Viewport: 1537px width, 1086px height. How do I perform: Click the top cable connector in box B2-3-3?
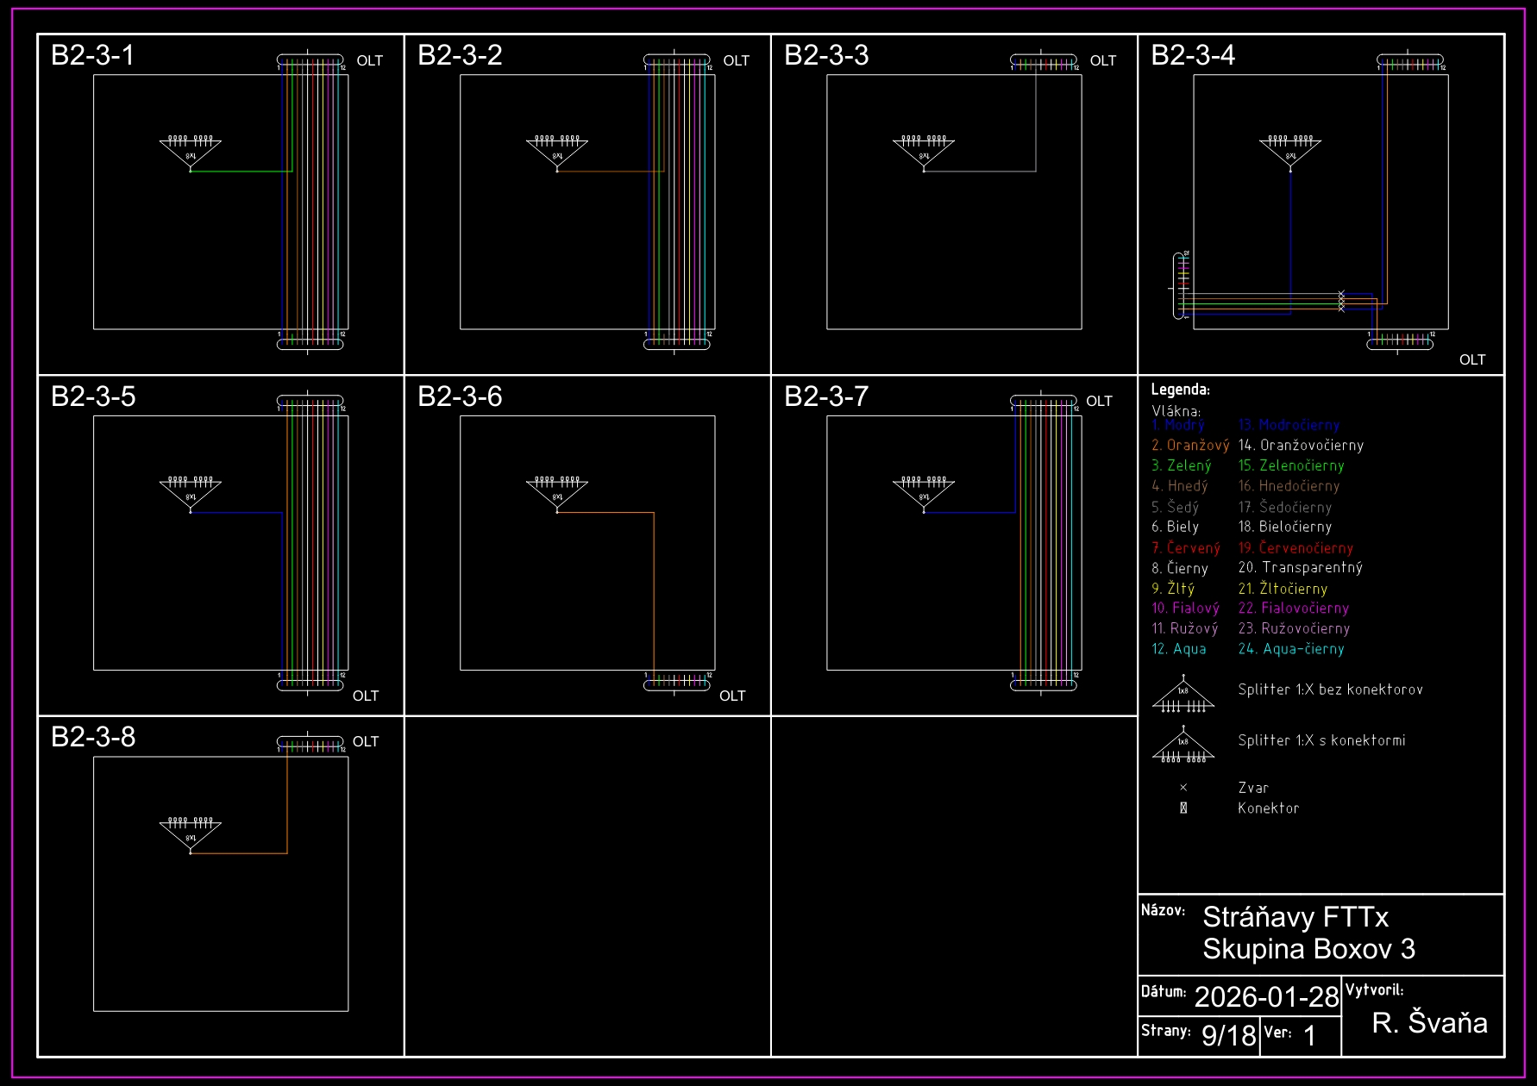(x=1044, y=62)
